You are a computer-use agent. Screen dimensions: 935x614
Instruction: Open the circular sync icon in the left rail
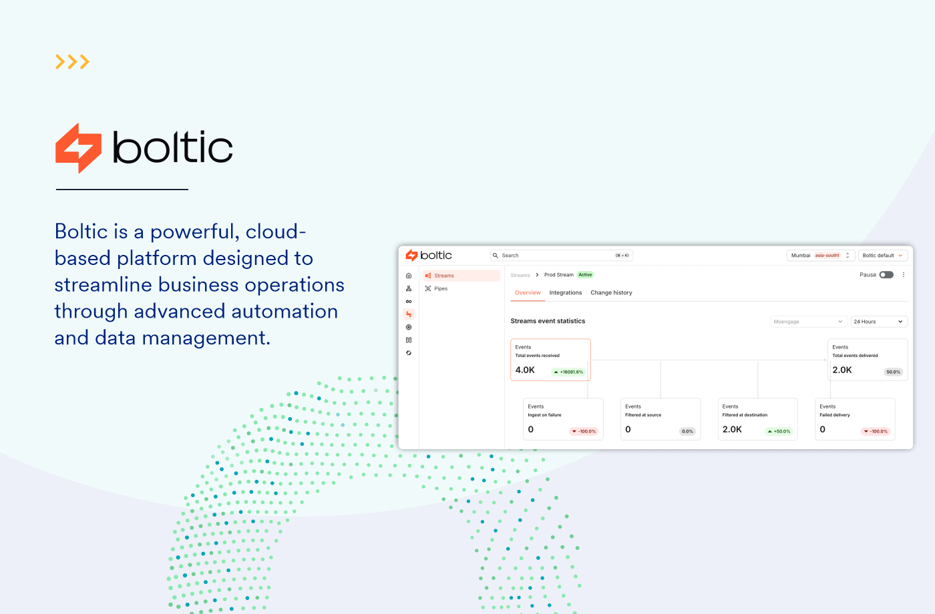coord(409,353)
